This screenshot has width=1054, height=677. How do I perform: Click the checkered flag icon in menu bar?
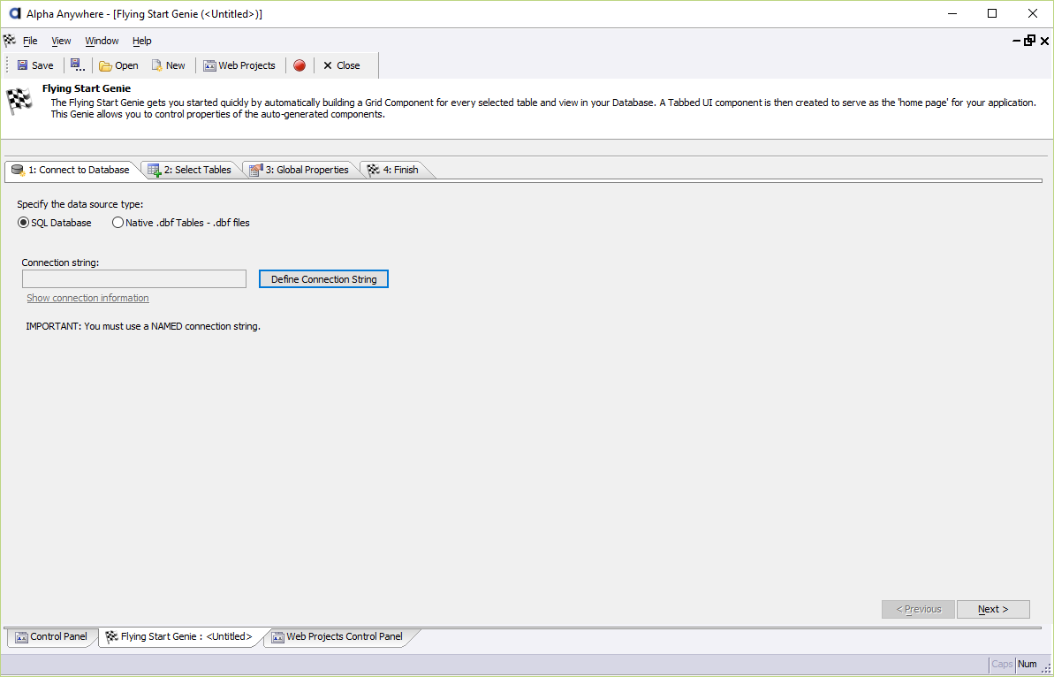10,41
